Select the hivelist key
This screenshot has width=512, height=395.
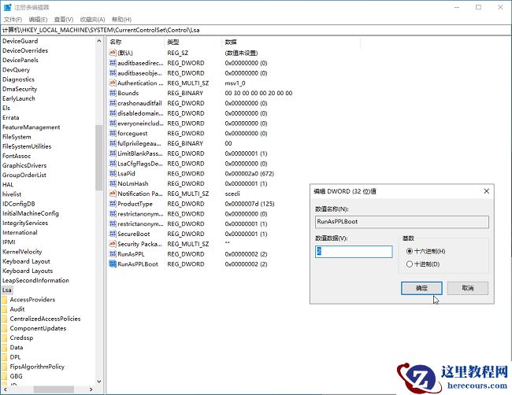click(12, 194)
